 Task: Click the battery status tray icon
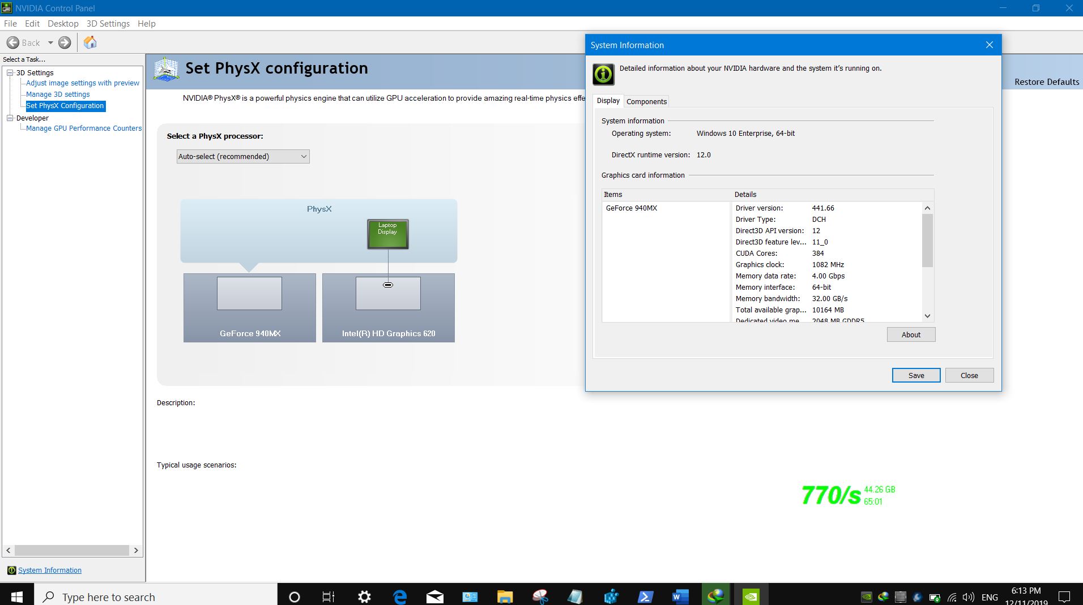935,597
